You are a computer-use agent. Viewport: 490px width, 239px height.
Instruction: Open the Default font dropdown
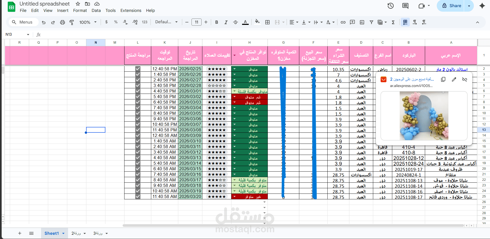point(166,22)
